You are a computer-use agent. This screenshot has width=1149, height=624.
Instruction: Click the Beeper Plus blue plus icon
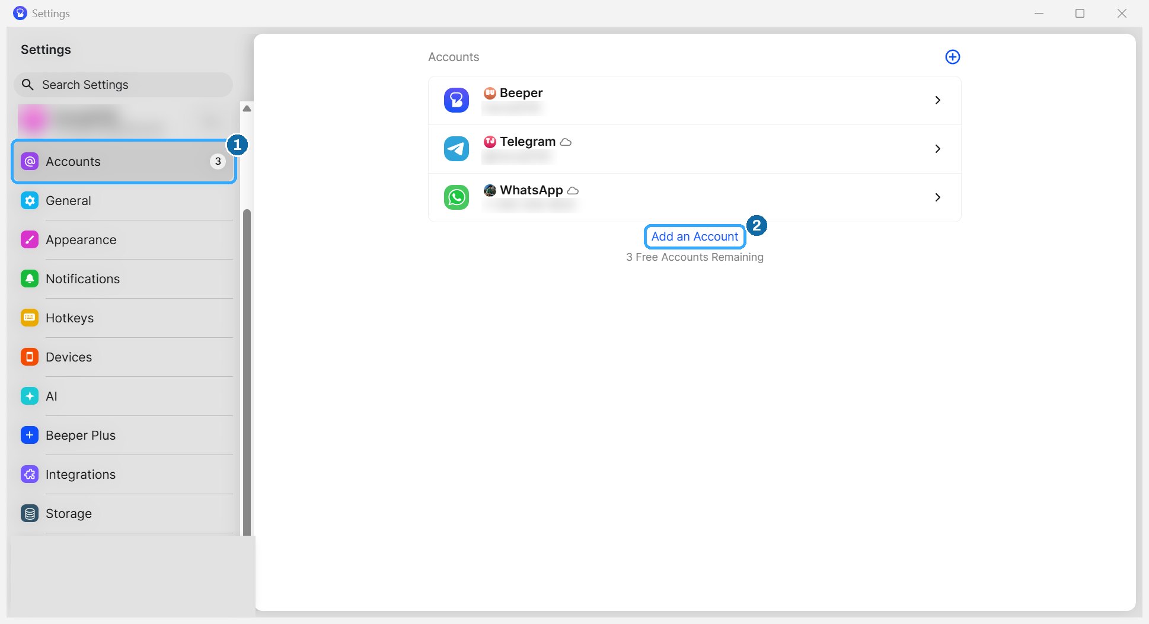click(30, 435)
